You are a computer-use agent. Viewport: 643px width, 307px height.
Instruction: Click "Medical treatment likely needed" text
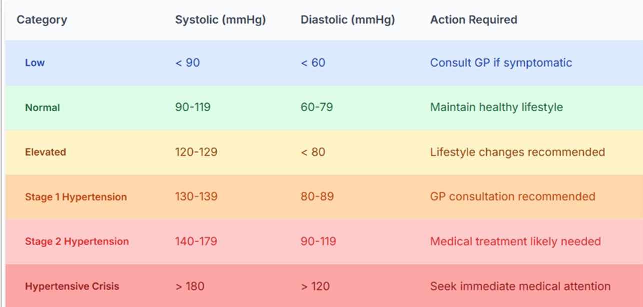pyautogui.click(x=515, y=241)
